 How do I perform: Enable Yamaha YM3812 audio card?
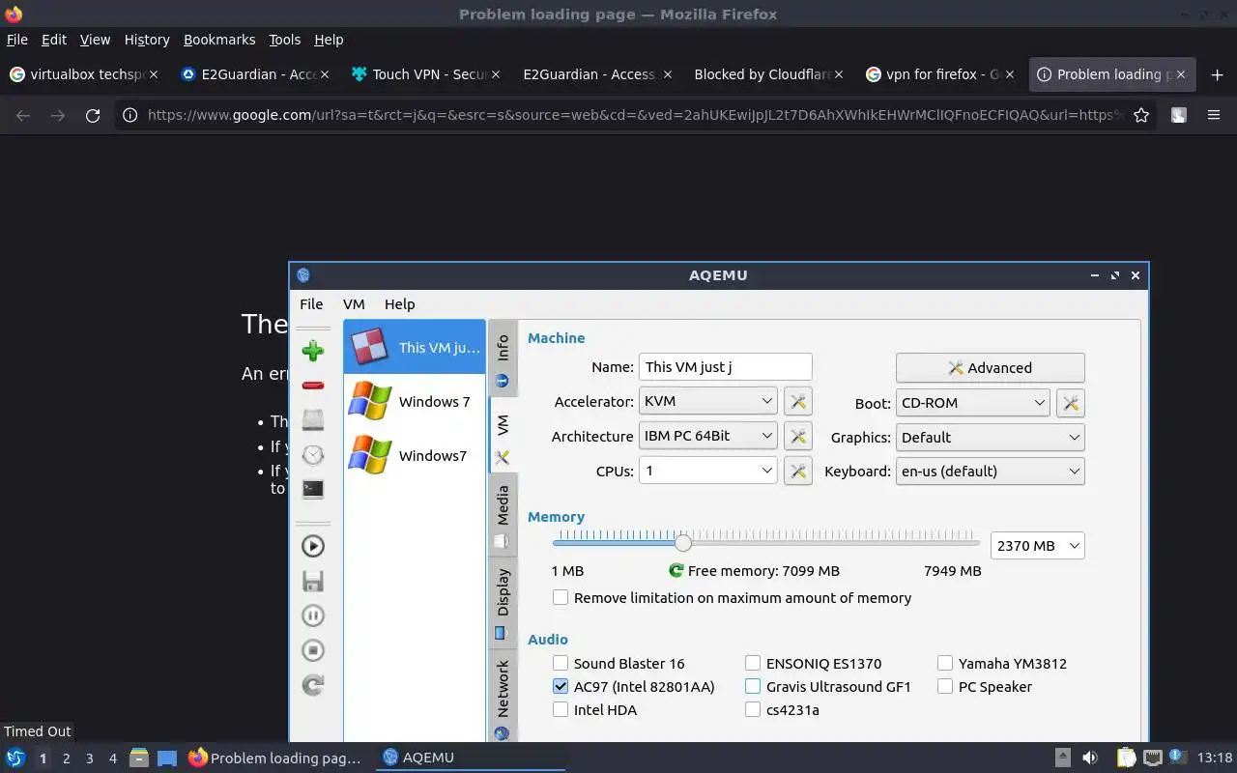945,663
